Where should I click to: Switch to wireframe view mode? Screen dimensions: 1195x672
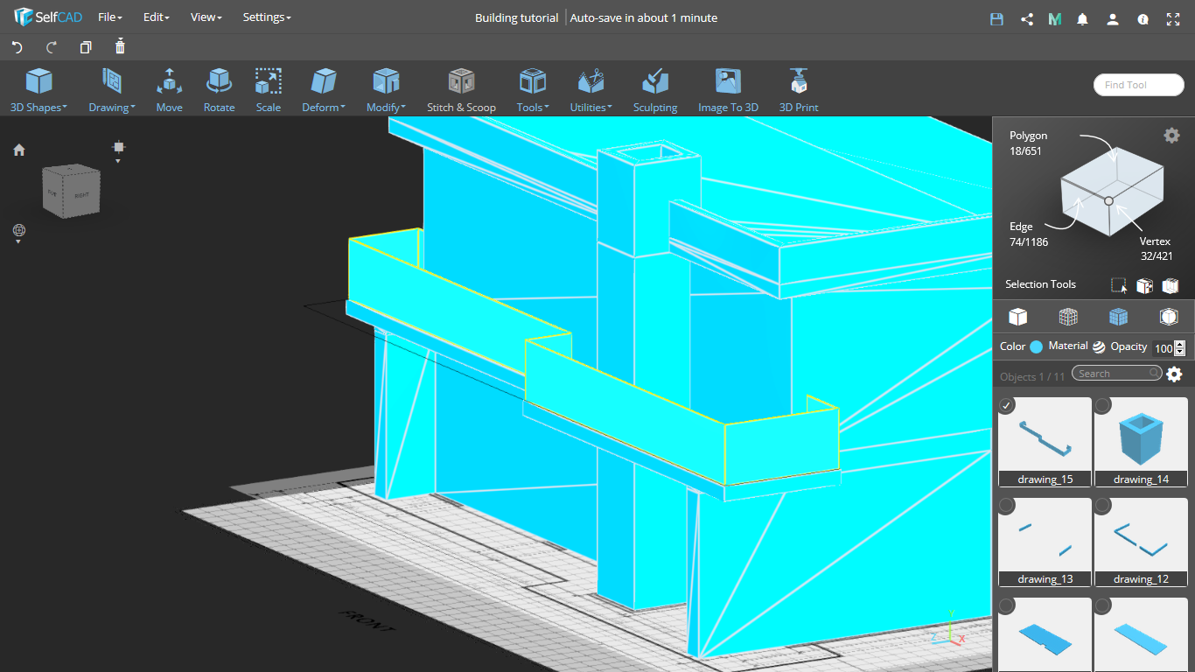[x=1068, y=316]
